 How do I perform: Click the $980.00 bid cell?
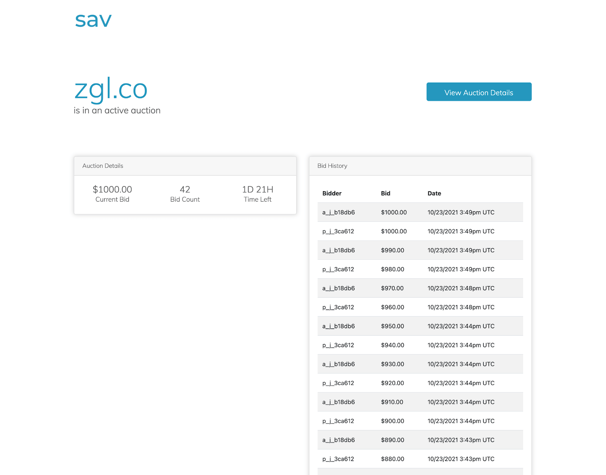pos(392,269)
